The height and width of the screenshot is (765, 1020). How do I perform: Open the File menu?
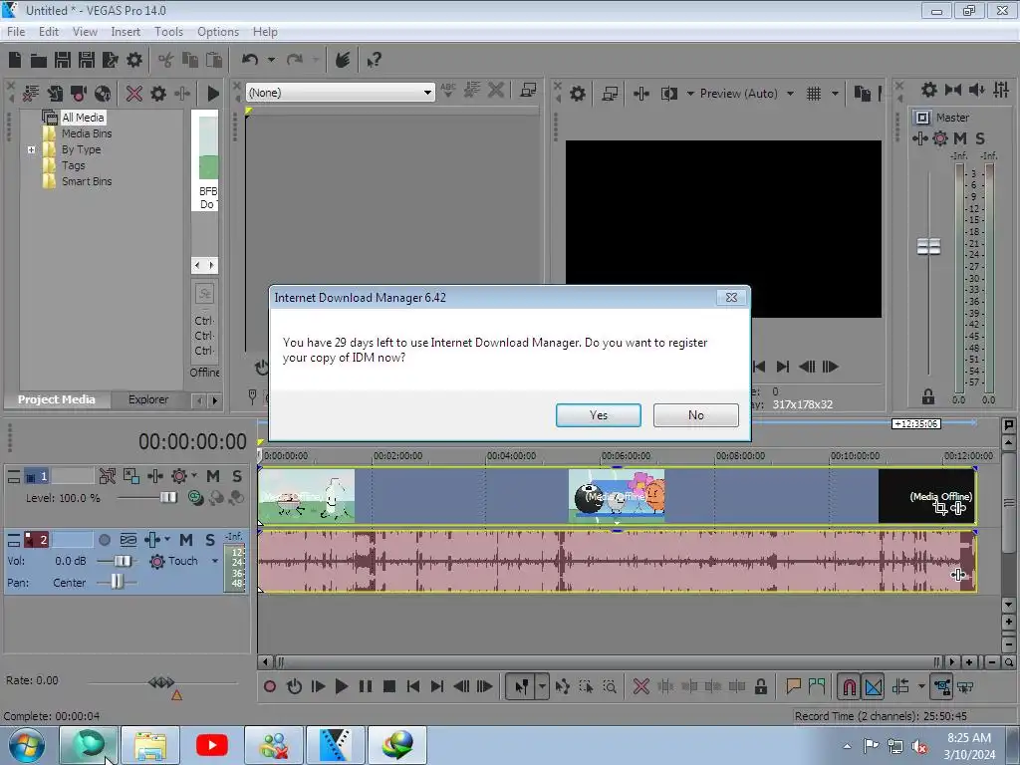point(16,31)
